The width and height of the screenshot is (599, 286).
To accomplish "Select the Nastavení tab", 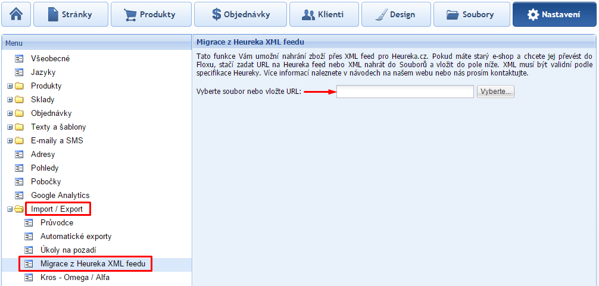I will click(x=554, y=14).
